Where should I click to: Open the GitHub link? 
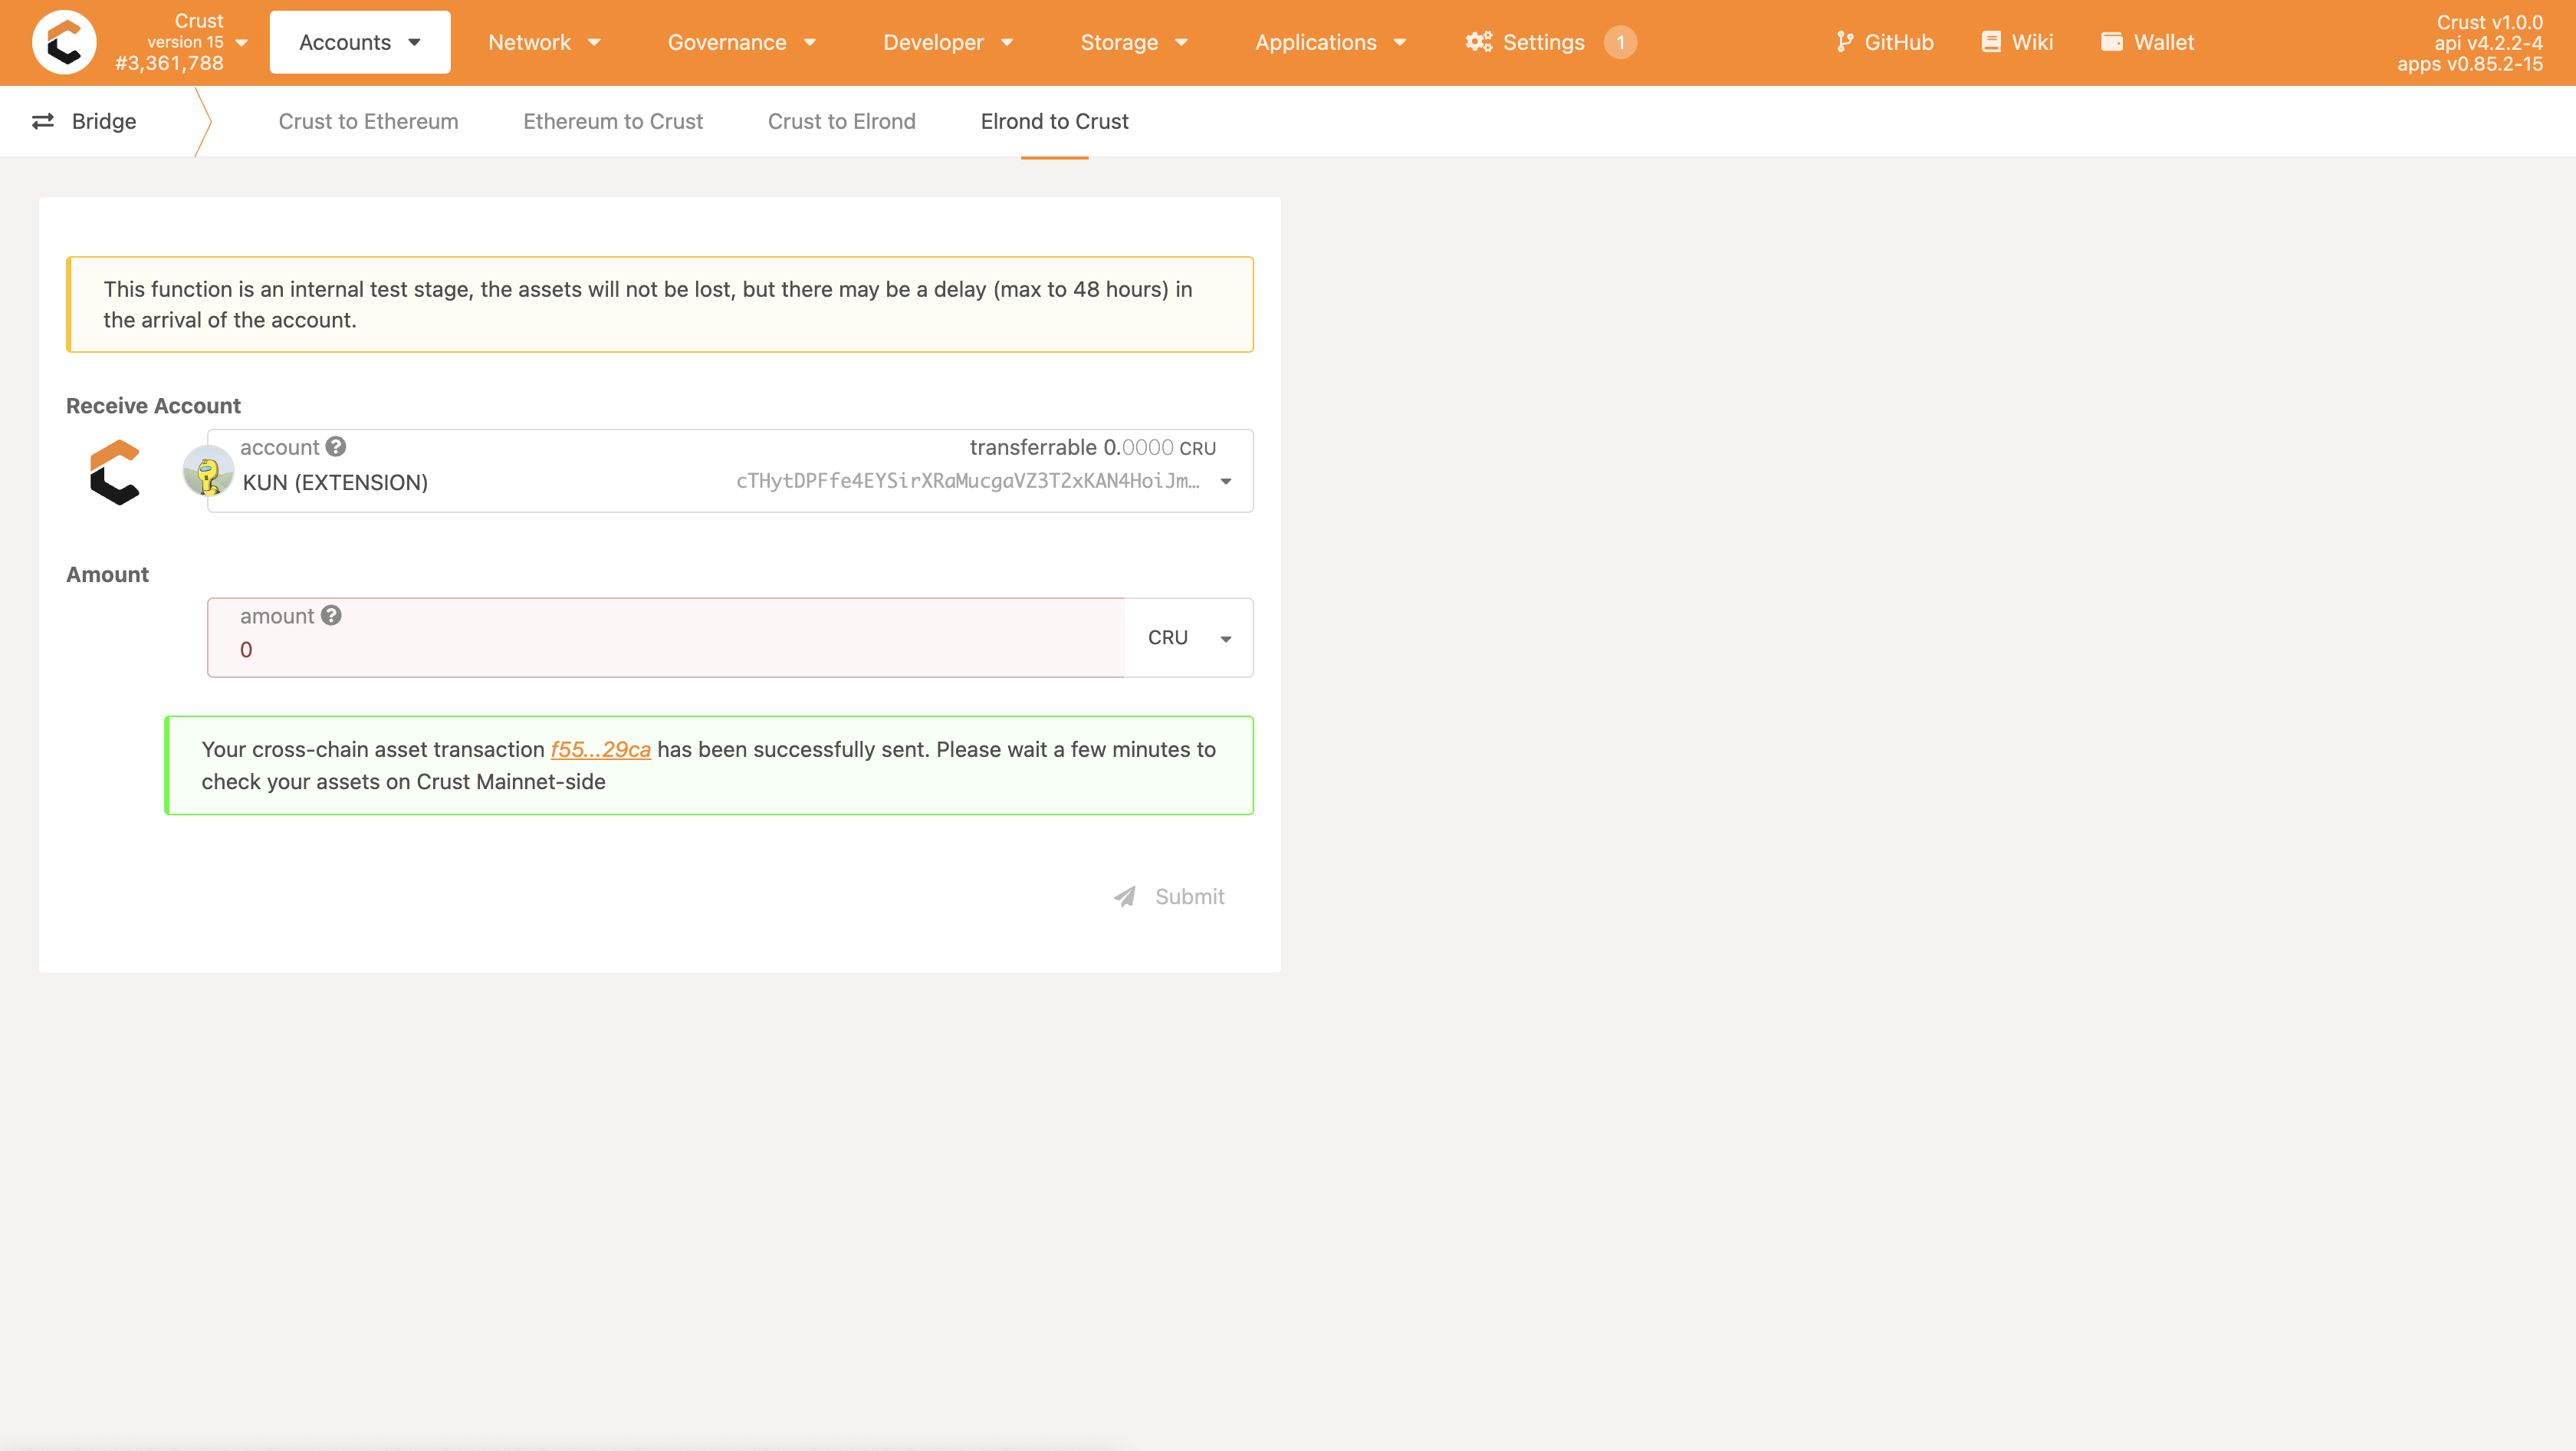click(x=1885, y=42)
